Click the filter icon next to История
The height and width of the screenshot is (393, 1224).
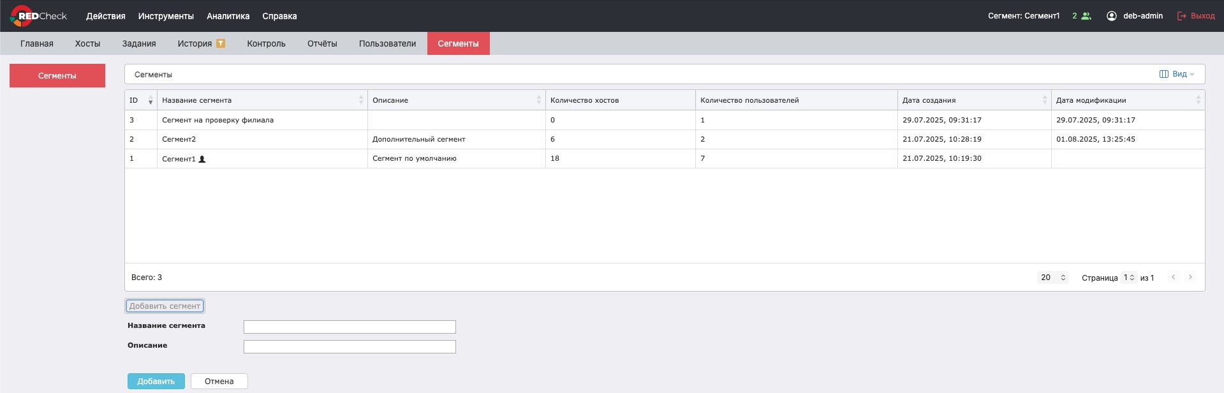[221, 43]
